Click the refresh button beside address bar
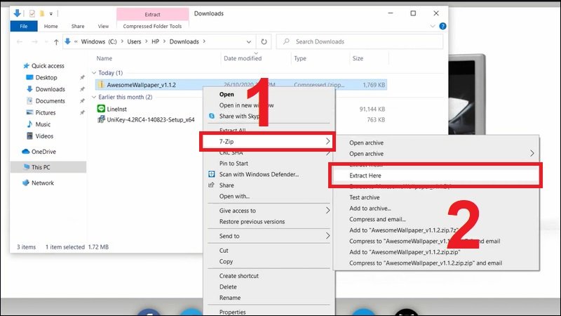 [x=264, y=41]
